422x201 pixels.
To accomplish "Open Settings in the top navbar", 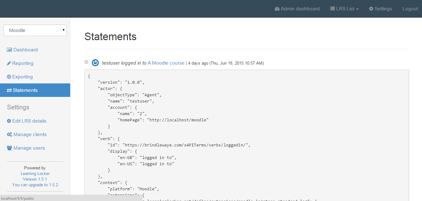I will (381, 9).
